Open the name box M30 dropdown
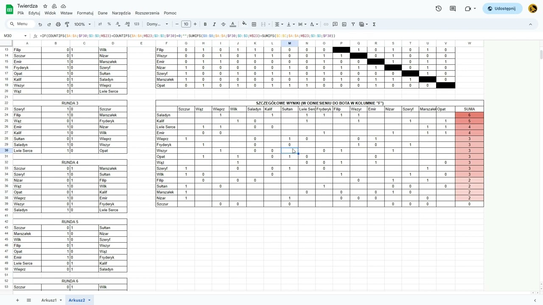Image resolution: width=543 pixels, height=305 pixels. 25,36
